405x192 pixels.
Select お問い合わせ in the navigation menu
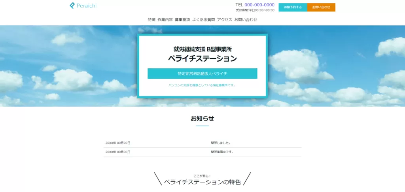(246, 19)
